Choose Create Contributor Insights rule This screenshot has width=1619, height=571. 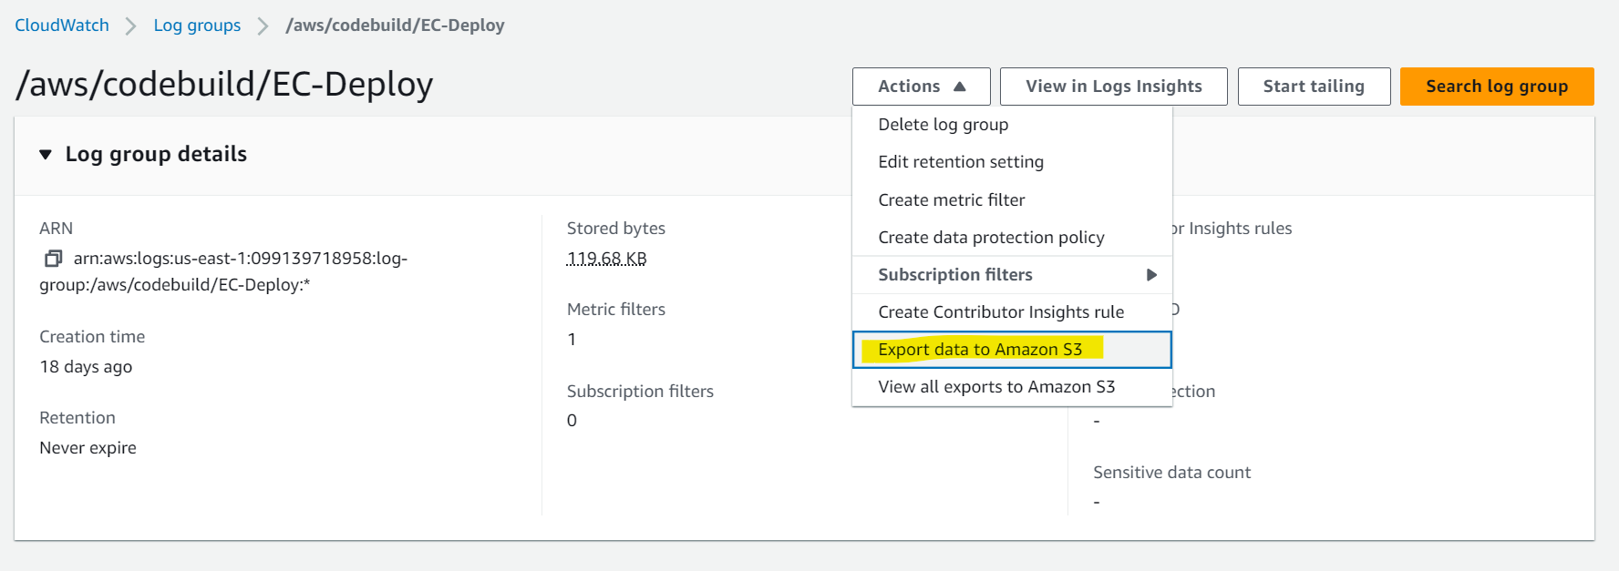(1012, 312)
